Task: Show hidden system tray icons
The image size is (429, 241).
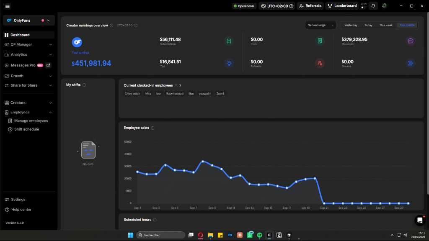Action: coord(392,235)
